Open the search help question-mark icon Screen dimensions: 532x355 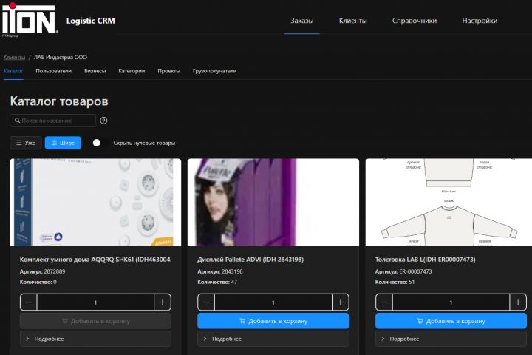coord(104,121)
